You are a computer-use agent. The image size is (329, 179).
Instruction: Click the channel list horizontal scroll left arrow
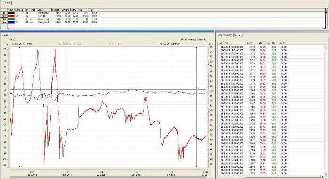point(8,28)
